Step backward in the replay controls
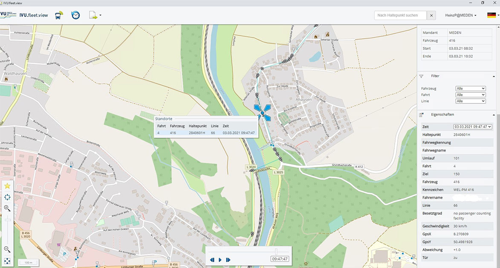This screenshot has width=500, height=268. (212, 260)
